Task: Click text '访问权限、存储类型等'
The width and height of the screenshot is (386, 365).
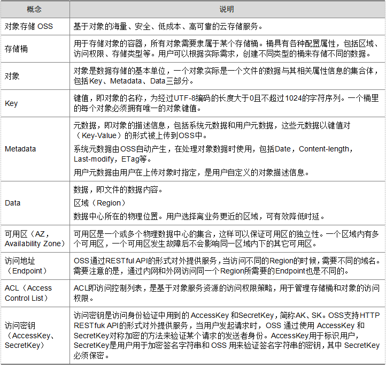Action: (112, 54)
